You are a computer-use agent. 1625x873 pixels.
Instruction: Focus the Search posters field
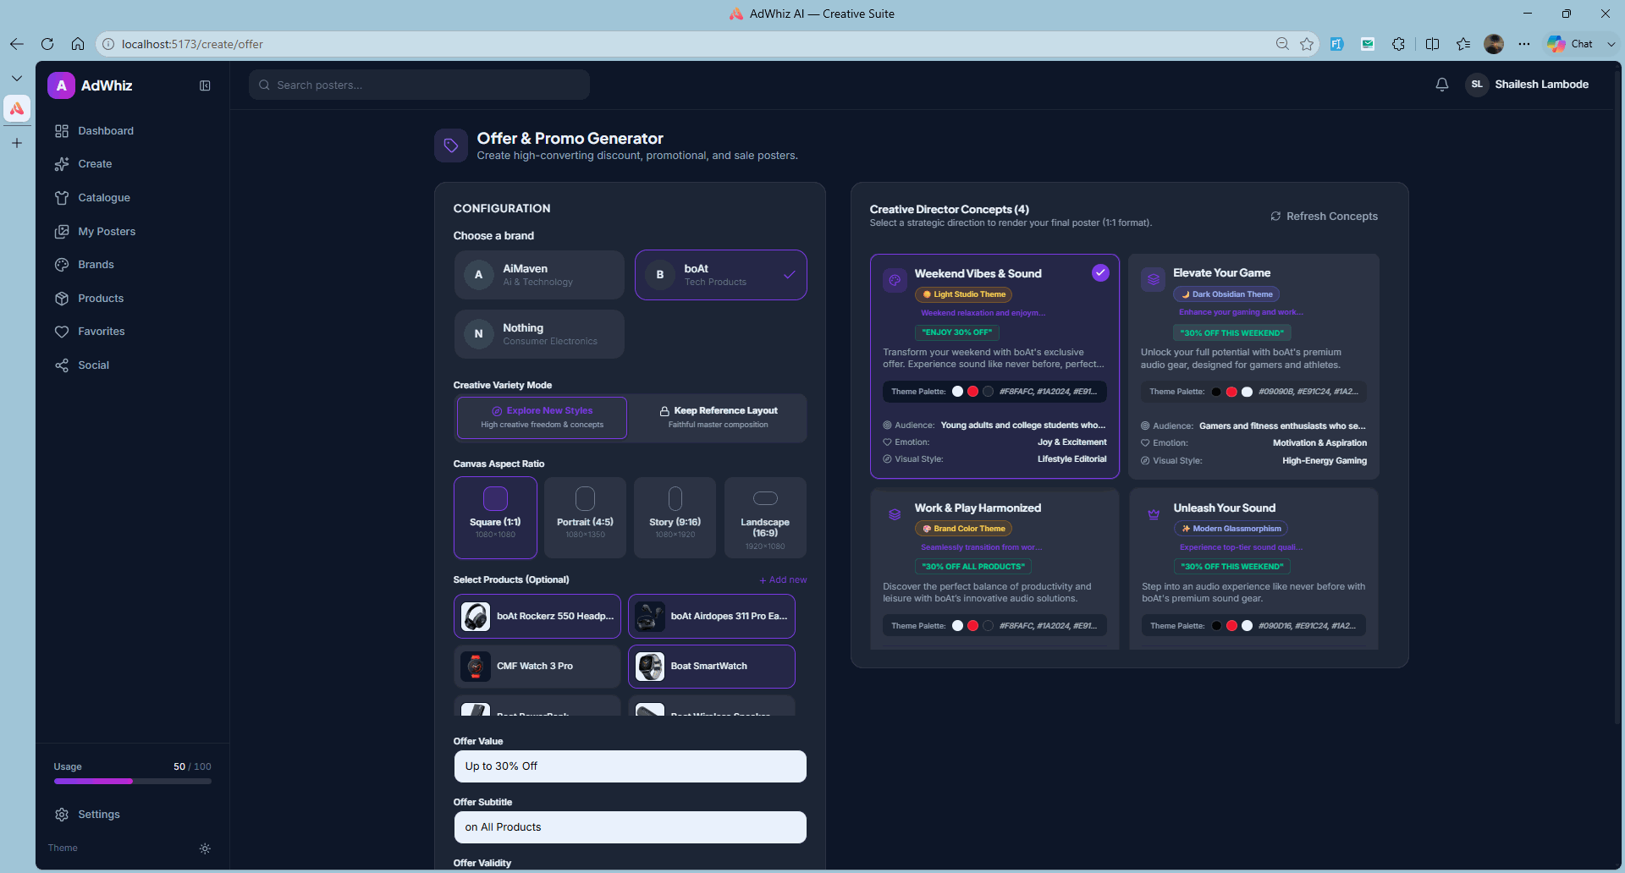pos(419,85)
